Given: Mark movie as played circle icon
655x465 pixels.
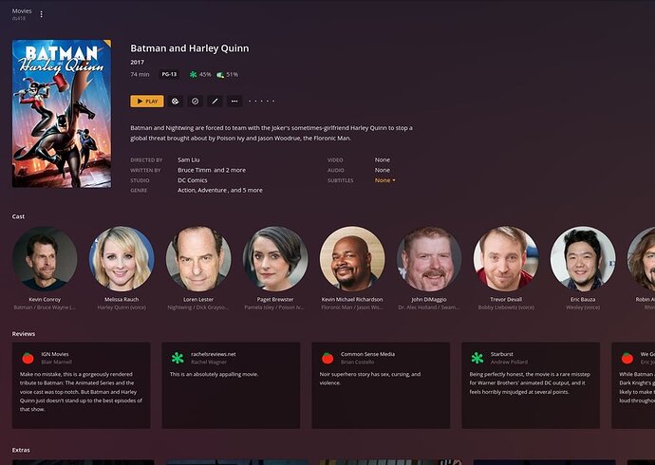Looking at the screenshot, I should [x=196, y=101].
